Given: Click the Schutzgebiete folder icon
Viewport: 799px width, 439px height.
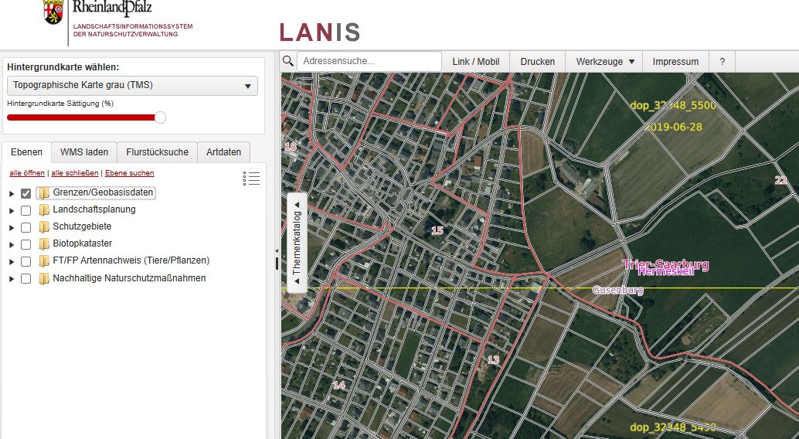Looking at the screenshot, I should click(x=44, y=227).
